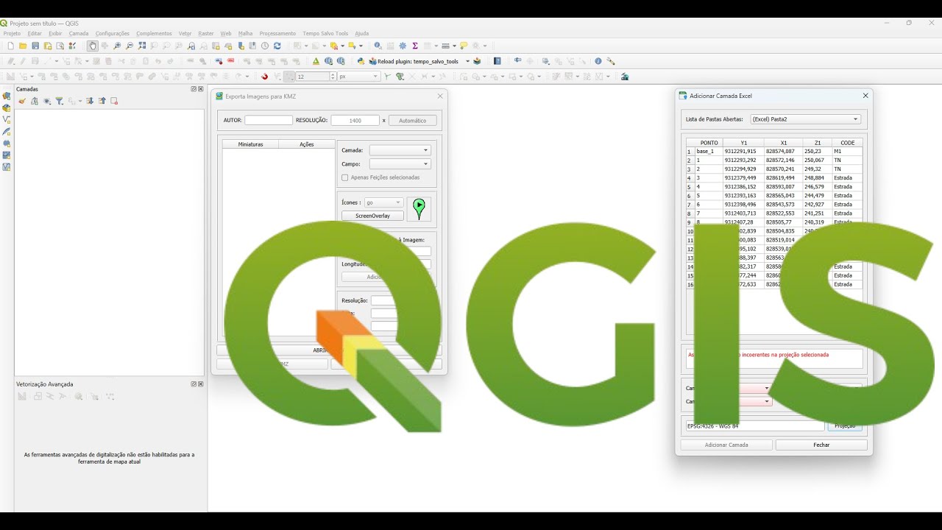Click the Projeção button
Screen dimensions: 942x530
845,426
